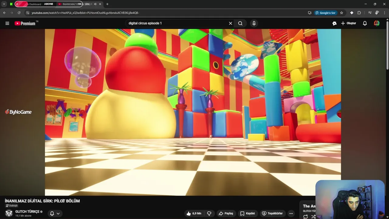Dislike the video

pos(209,214)
